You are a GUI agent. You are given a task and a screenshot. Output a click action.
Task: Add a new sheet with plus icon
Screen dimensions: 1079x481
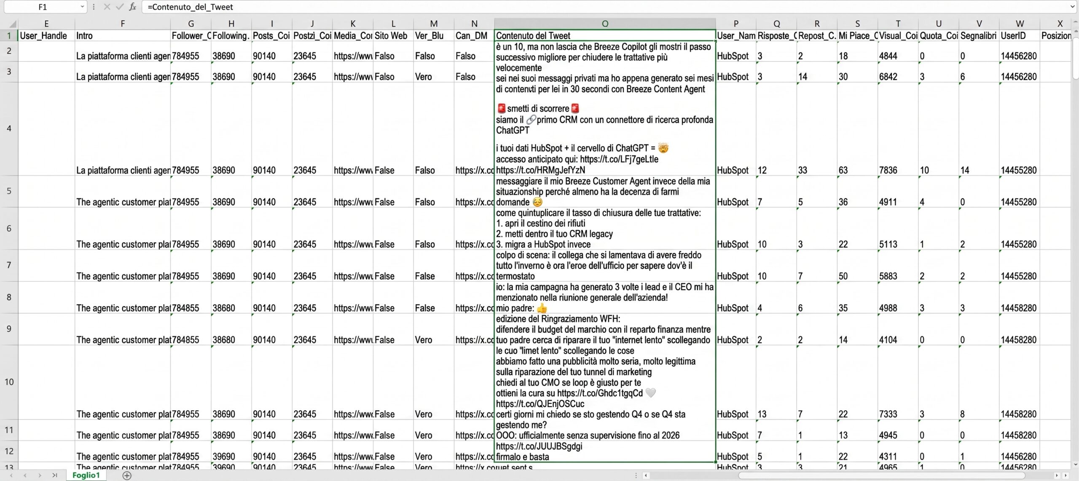point(127,476)
